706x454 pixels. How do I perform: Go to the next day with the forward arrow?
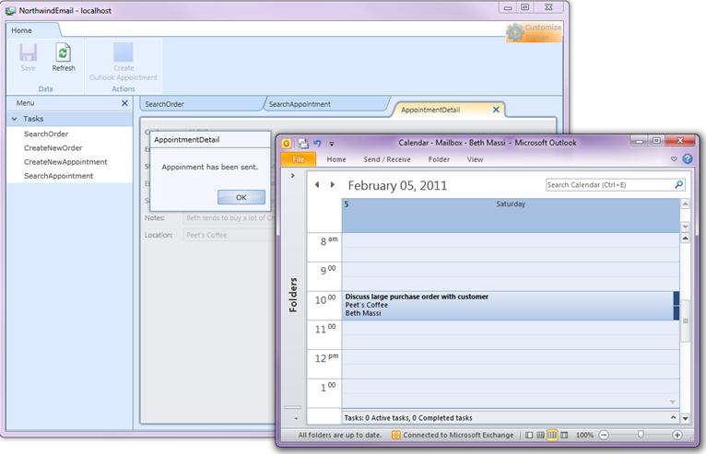(333, 184)
